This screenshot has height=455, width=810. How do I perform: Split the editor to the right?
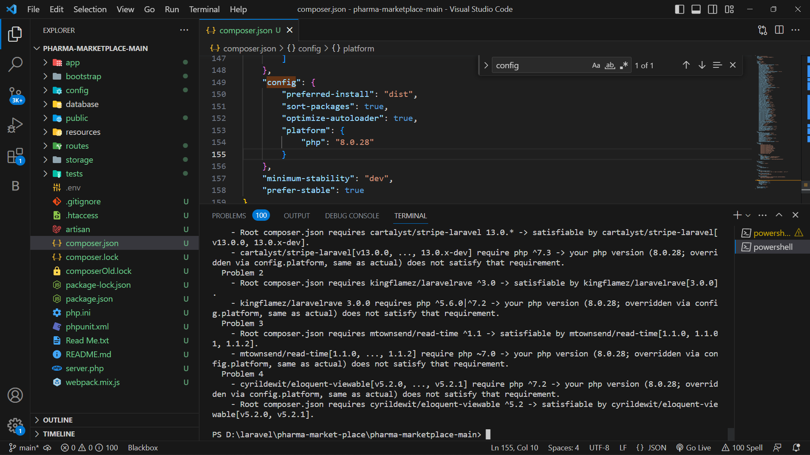779,30
